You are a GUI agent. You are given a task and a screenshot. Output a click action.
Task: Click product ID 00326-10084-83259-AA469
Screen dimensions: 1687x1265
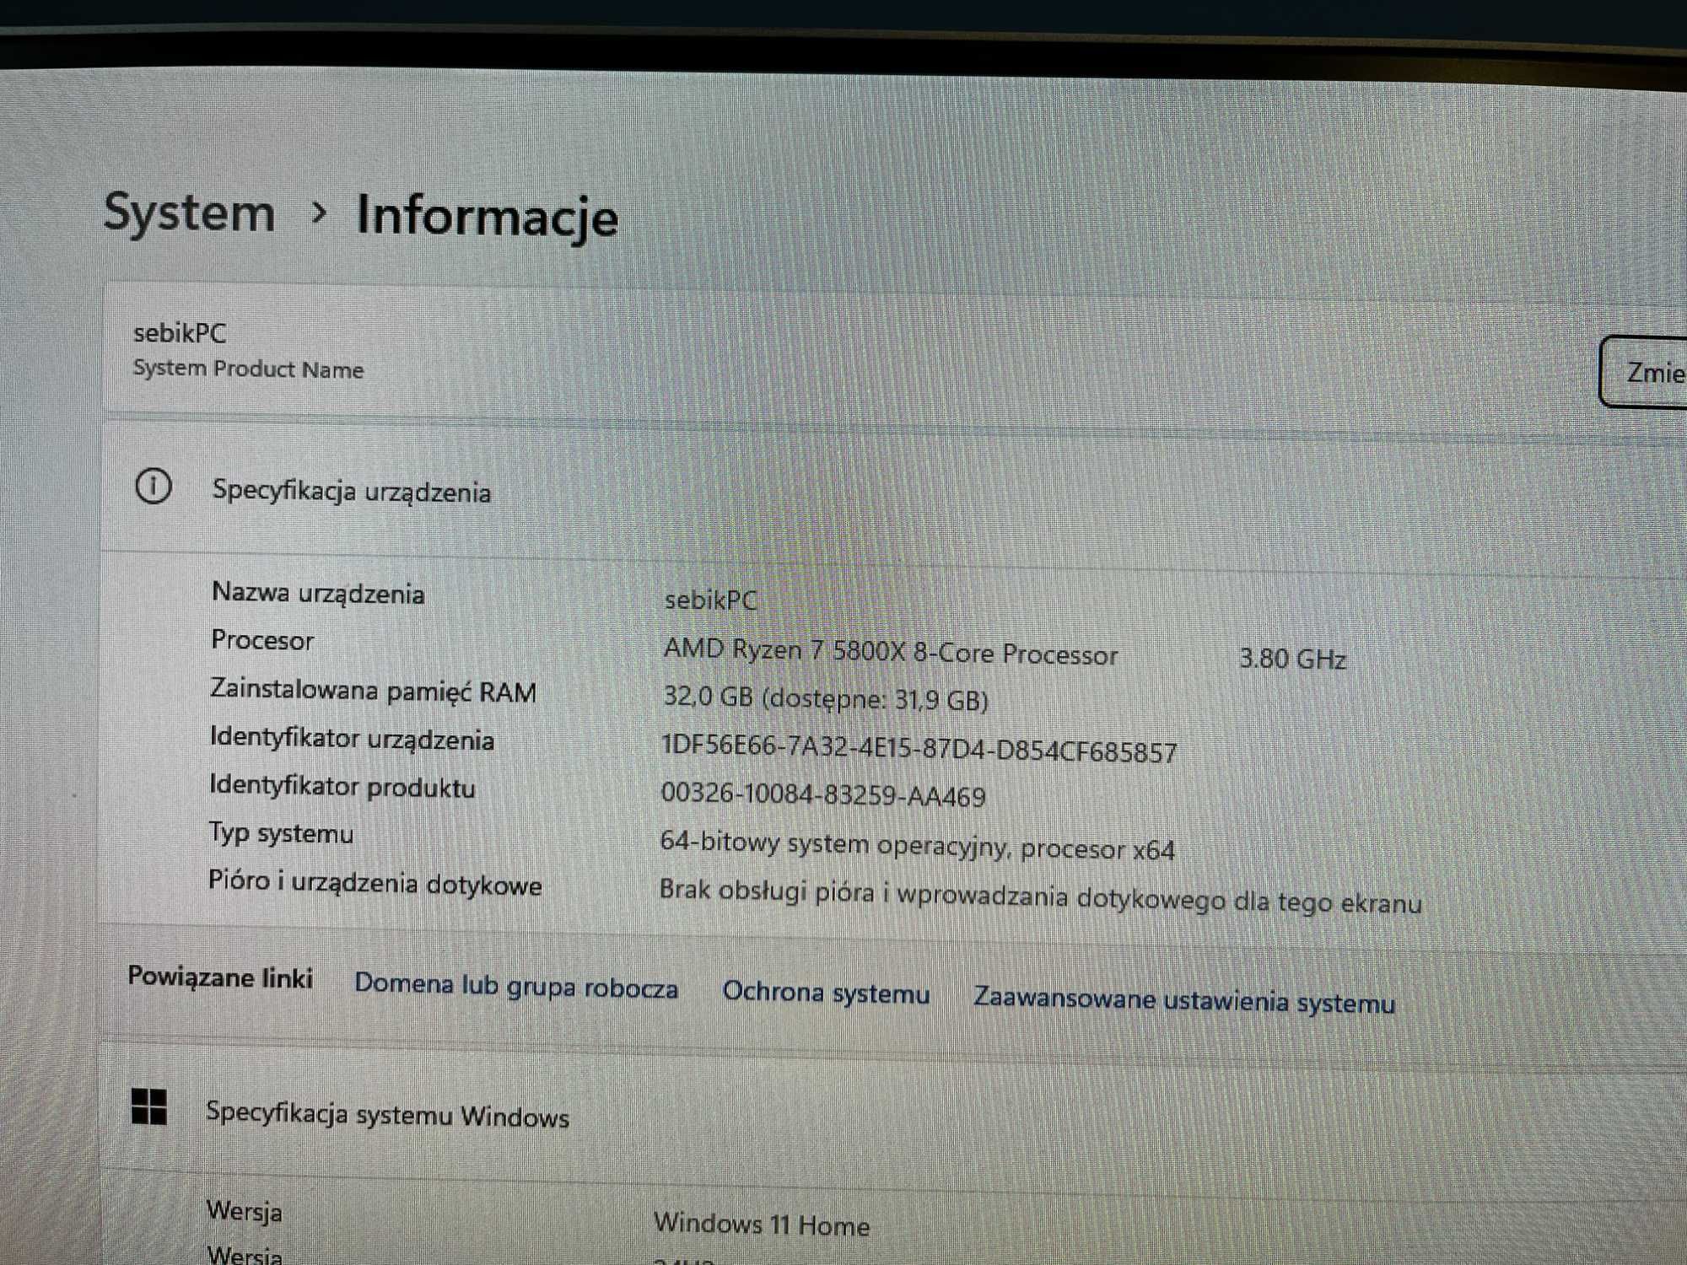tap(822, 795)
